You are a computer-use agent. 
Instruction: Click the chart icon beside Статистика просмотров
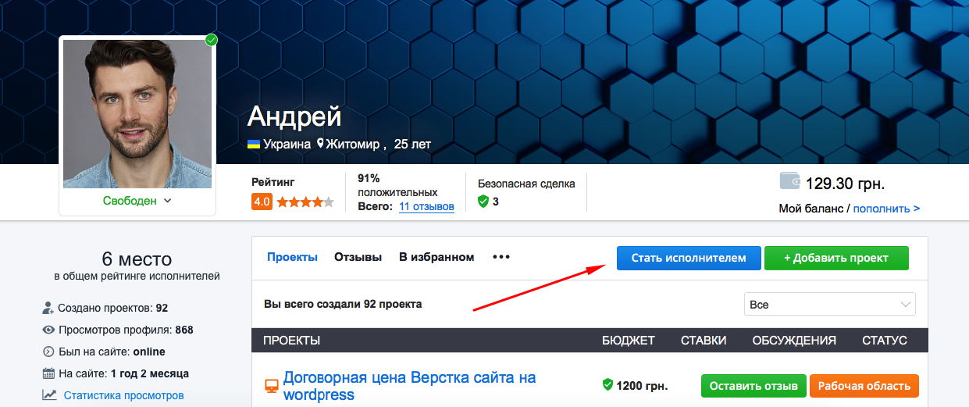coord(49,395)
